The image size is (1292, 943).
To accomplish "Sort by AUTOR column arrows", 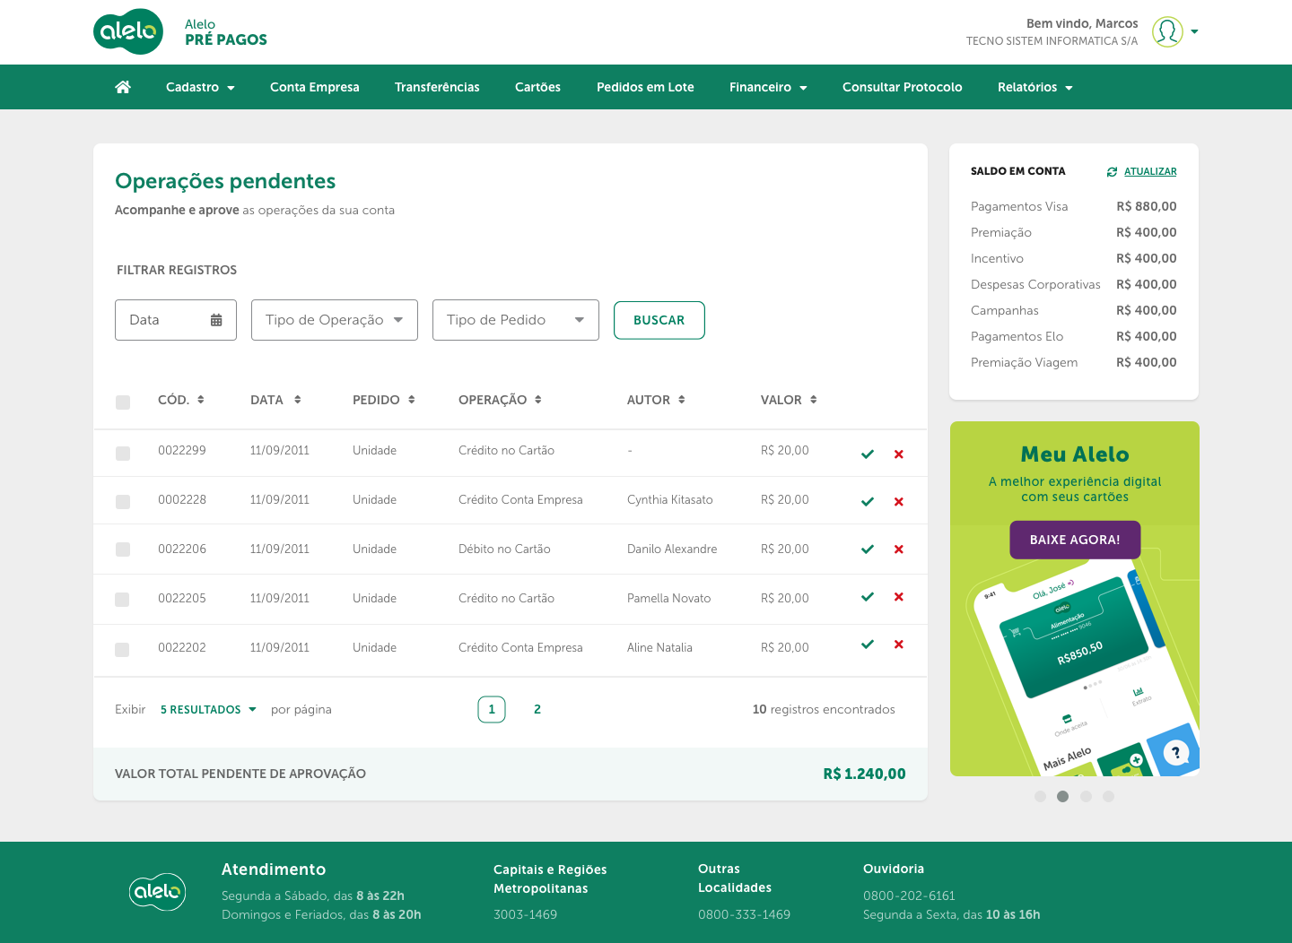I will [682, 400].
